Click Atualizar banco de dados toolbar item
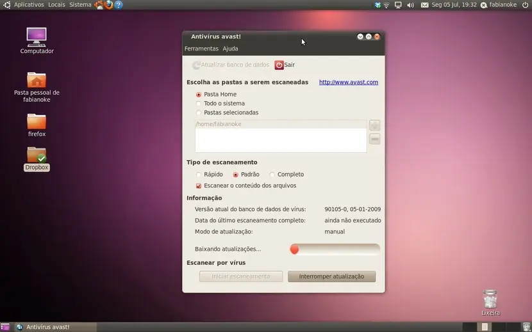Viewport: 532px width, 332px height. [231, 65]
